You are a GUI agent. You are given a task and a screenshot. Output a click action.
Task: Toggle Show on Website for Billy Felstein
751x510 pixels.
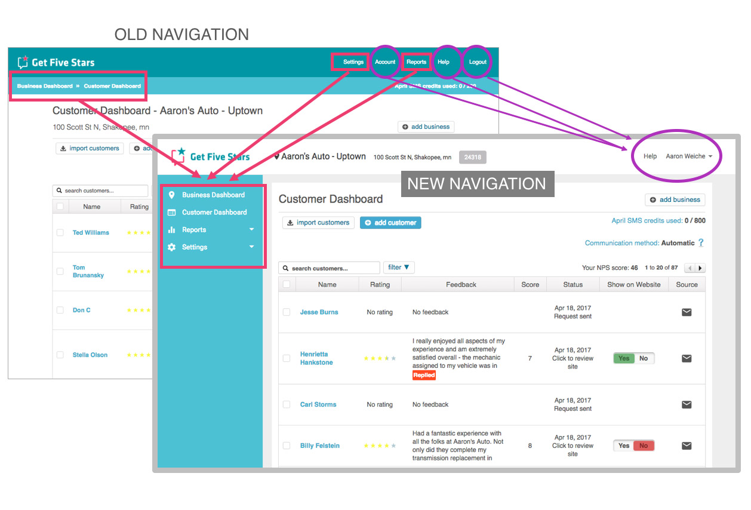[633, 446]
